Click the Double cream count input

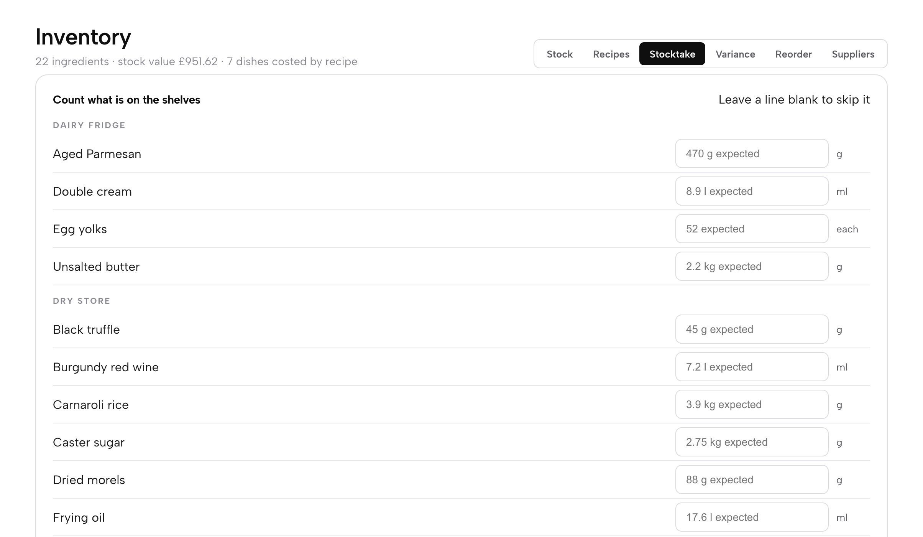click(752, 191)
